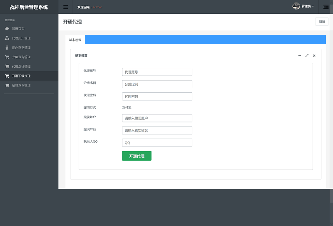
Task: Open the right sidebar panel icon
Action: (326, 7)
